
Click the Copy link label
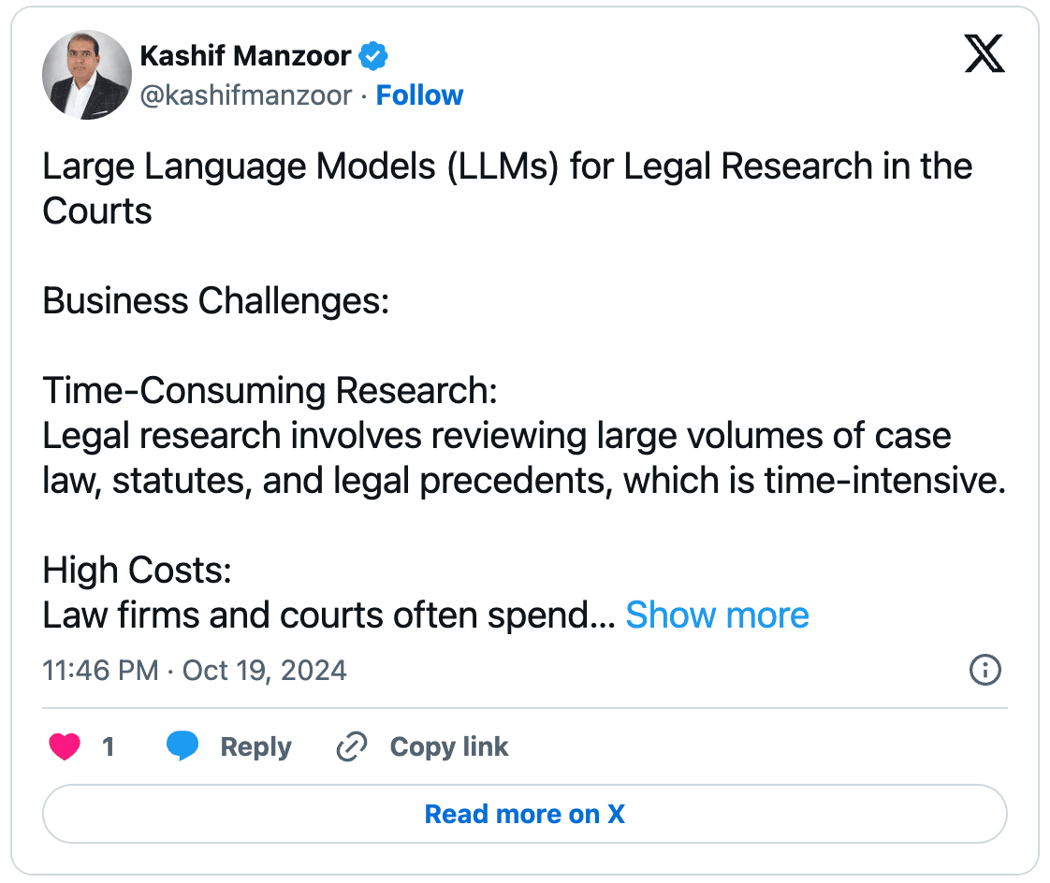point(448,746)
